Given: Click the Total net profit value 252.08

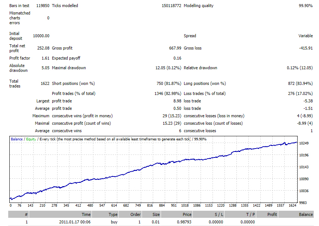Looking at the screenshot, I should pyautogui.click(x=43, y=48).
